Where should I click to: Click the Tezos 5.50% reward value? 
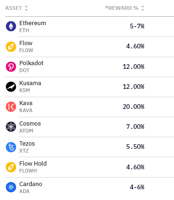pos(135,147)
